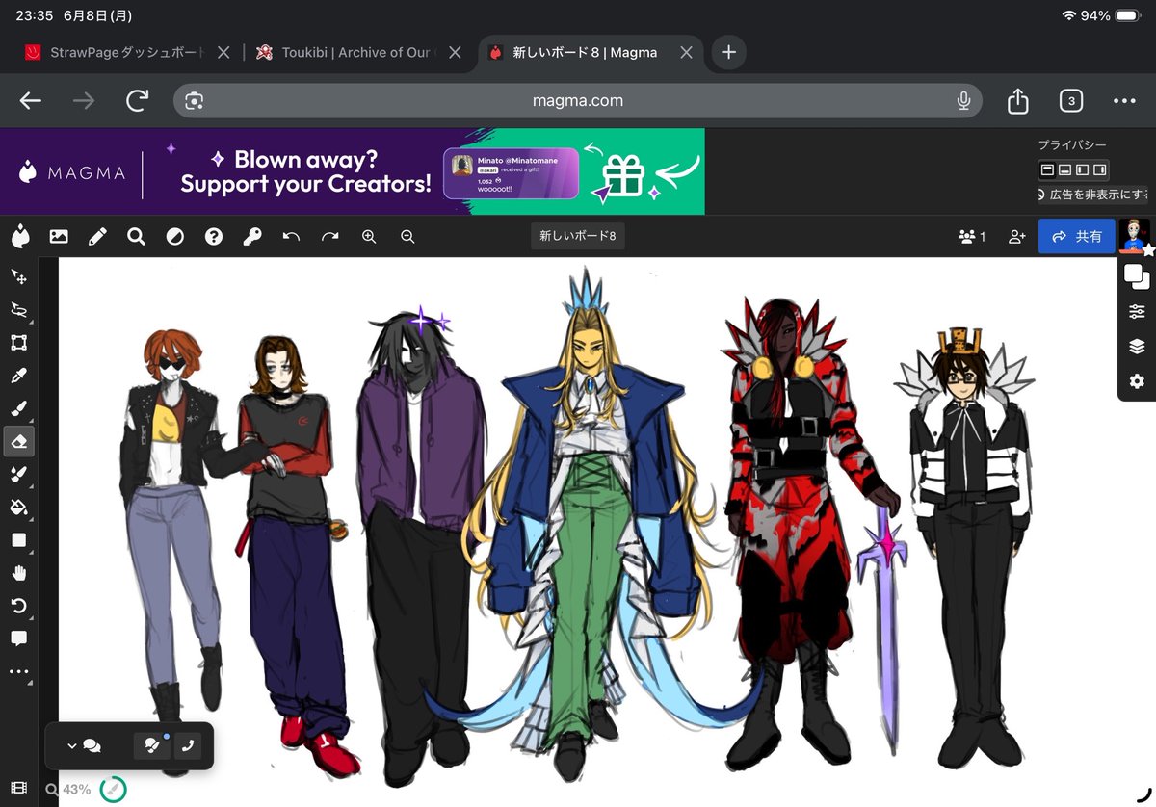The height and width of the screenshot is (807, 1156).
Task: Select the eyedropper tool
Action: (x=18, y=375)
